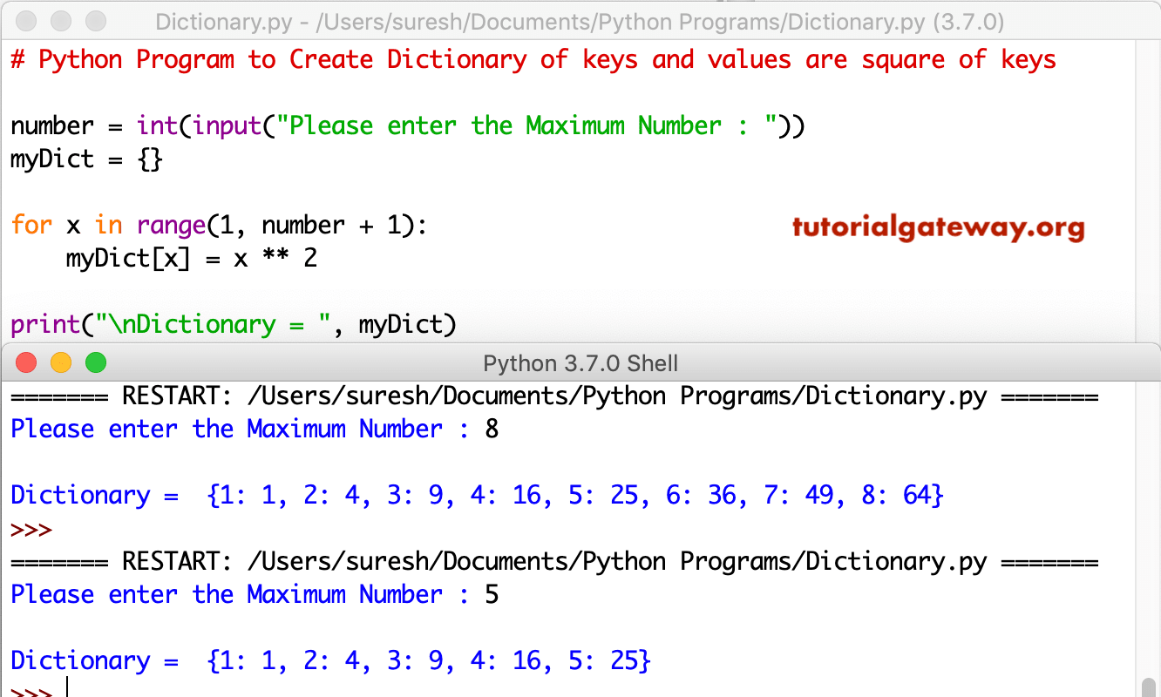
Task: Zoom the Python Shell window green button
Action: pyautogui.click(x=96, y=362)
